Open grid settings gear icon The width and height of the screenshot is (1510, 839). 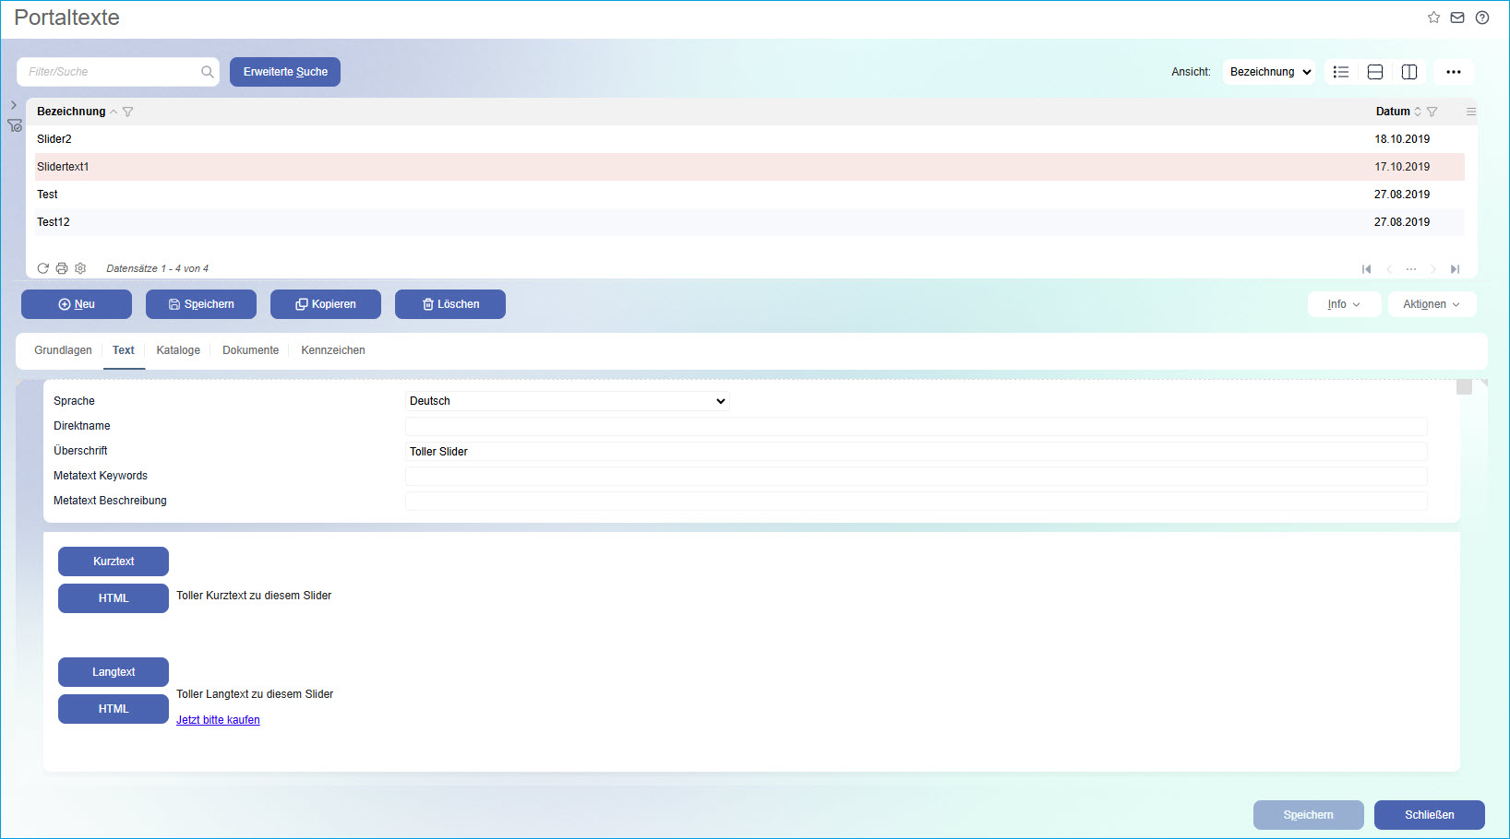click(x=80, y=268)
